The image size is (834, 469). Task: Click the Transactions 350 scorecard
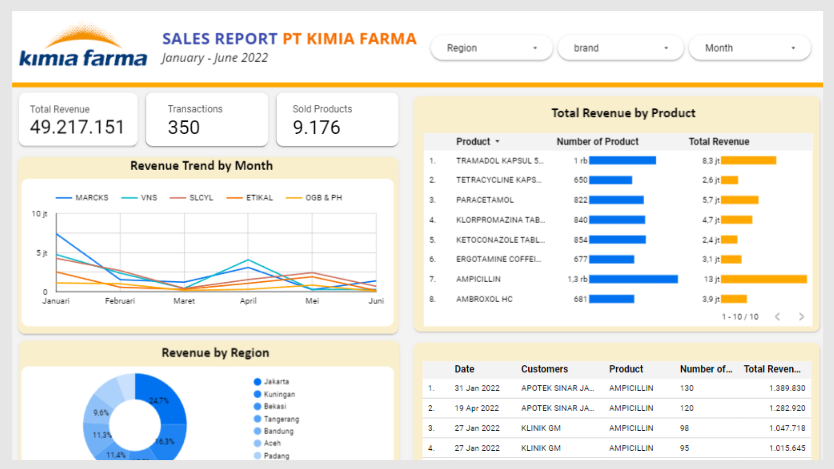[x=207, y=119]
